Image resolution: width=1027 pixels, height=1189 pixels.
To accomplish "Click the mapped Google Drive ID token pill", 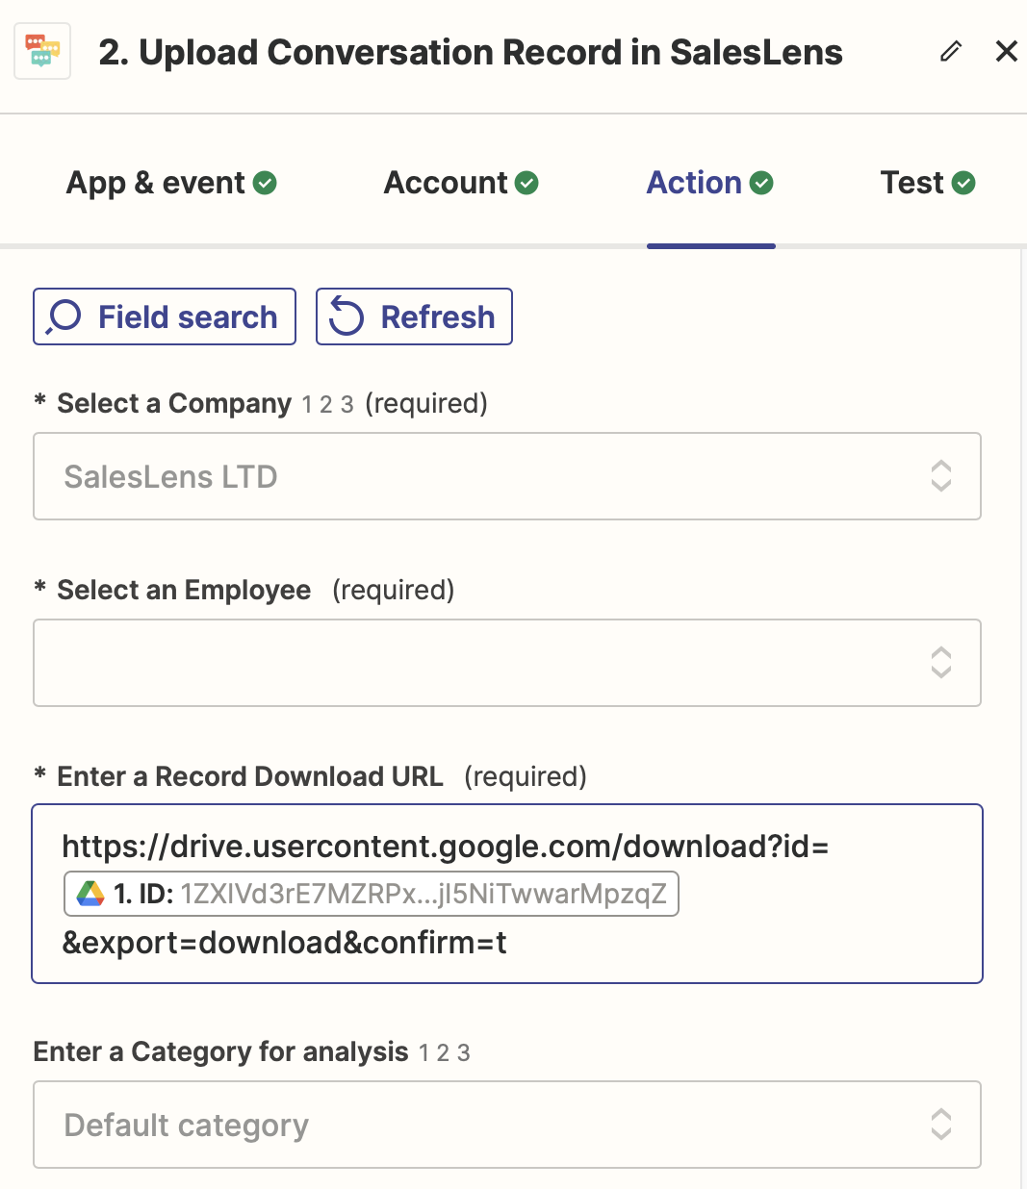I will 372,893.
